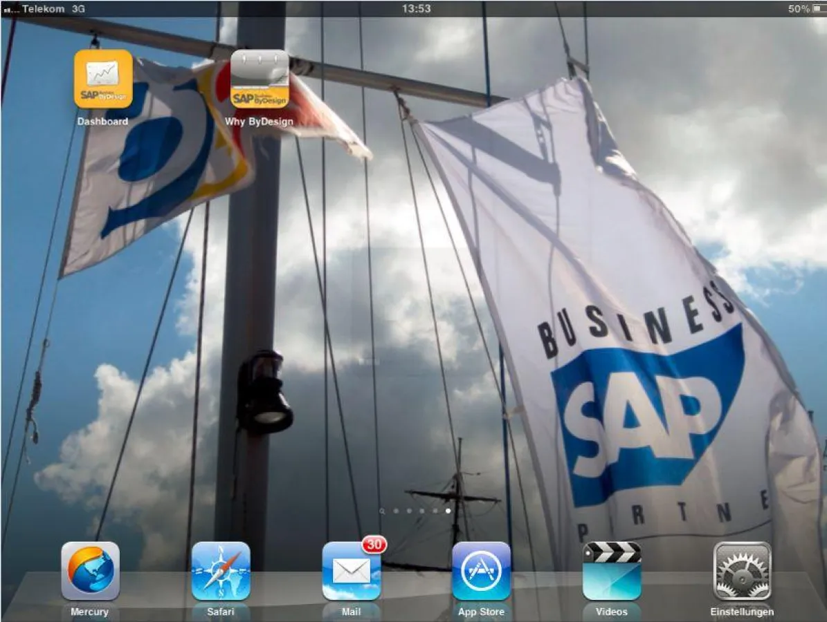Launch the Why ByDesign app

(260, 79)
